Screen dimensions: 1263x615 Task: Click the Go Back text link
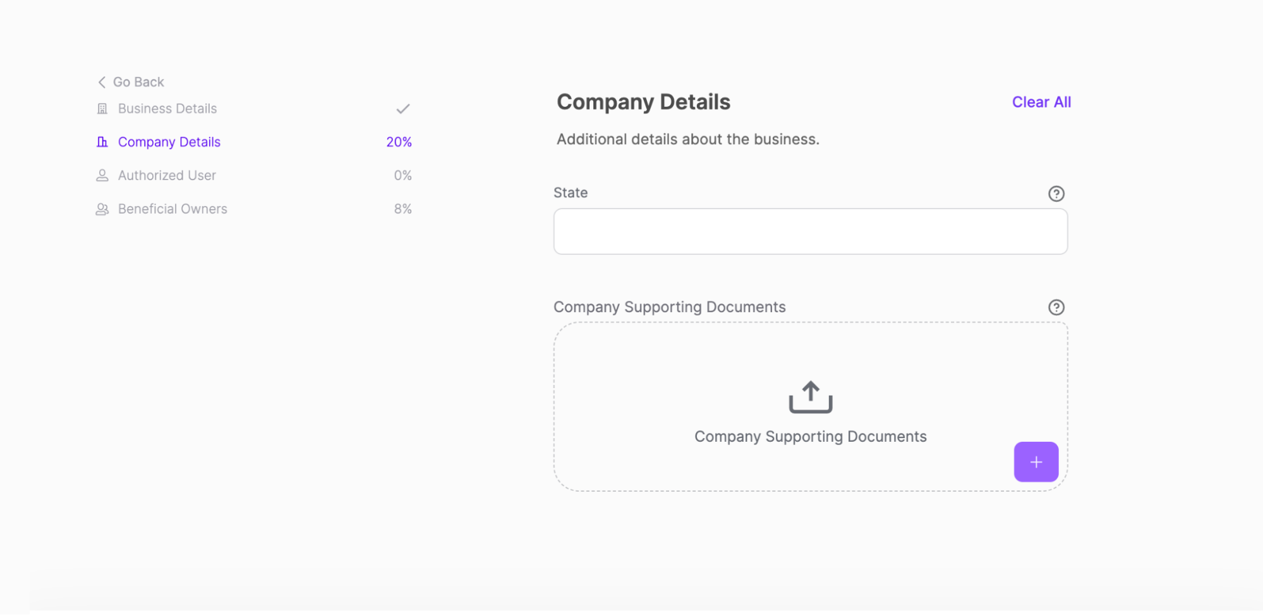tap(138, 82)
